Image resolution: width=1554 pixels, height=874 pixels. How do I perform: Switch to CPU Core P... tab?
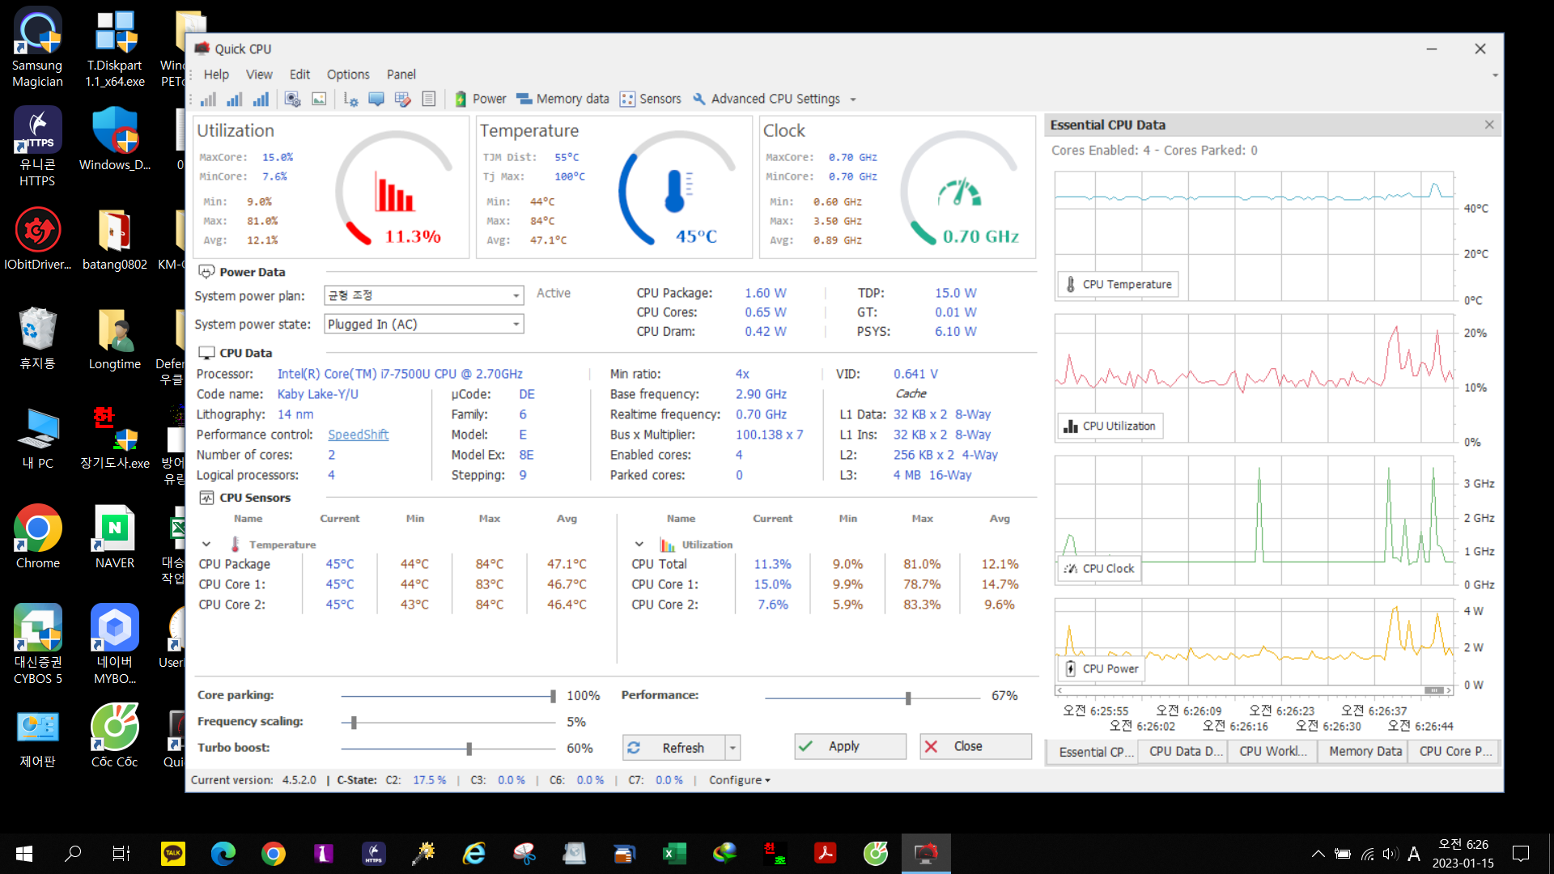(x=1454, y=752)
